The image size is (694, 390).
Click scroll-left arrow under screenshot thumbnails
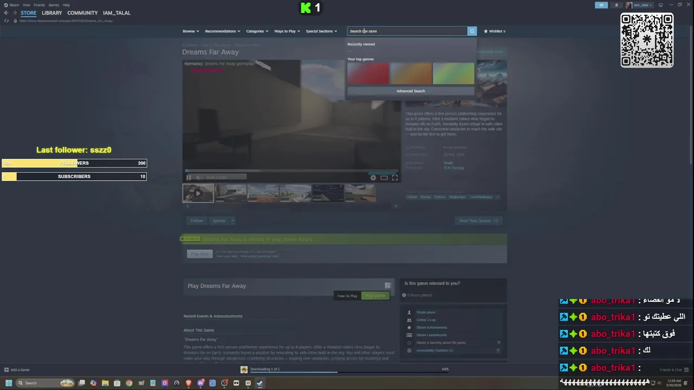188,206
